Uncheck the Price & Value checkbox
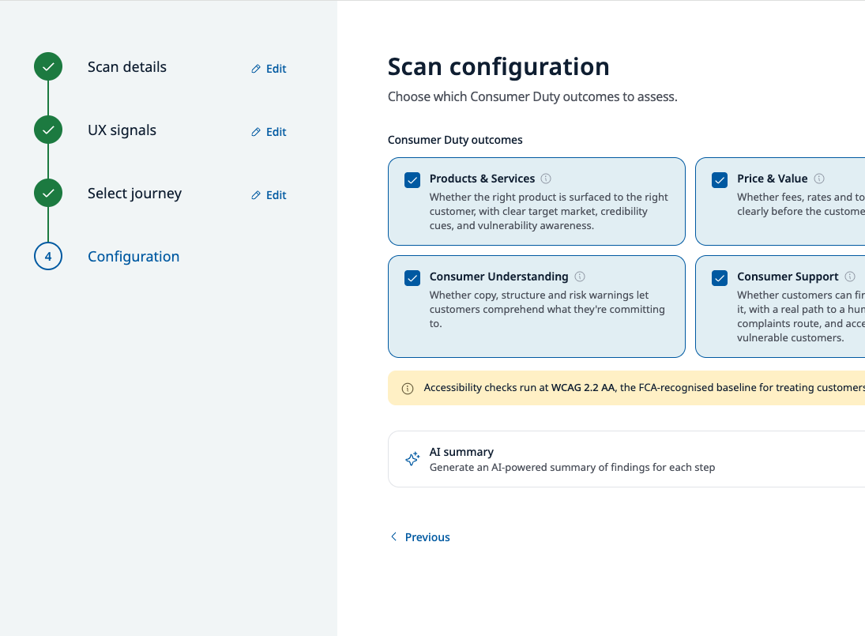 coord(720,180)
